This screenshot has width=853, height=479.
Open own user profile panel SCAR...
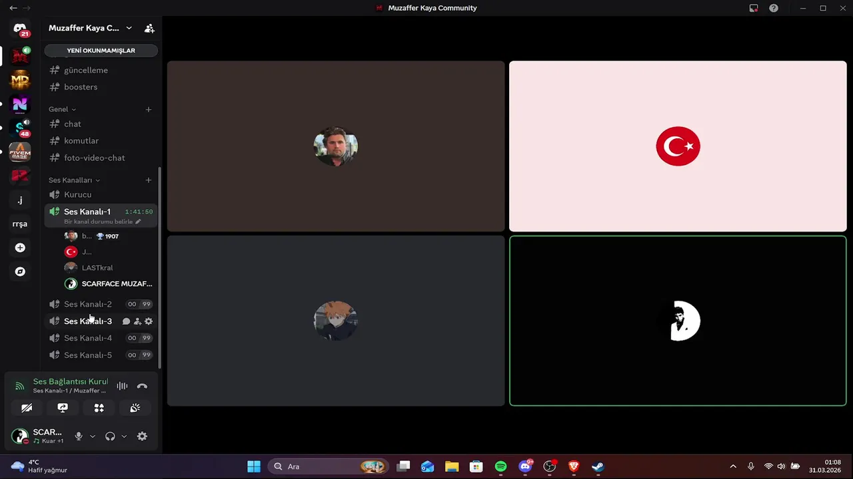point(39,436)
